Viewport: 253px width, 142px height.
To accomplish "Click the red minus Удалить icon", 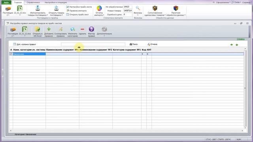I will pyautogui.click(x=82, y=29).
